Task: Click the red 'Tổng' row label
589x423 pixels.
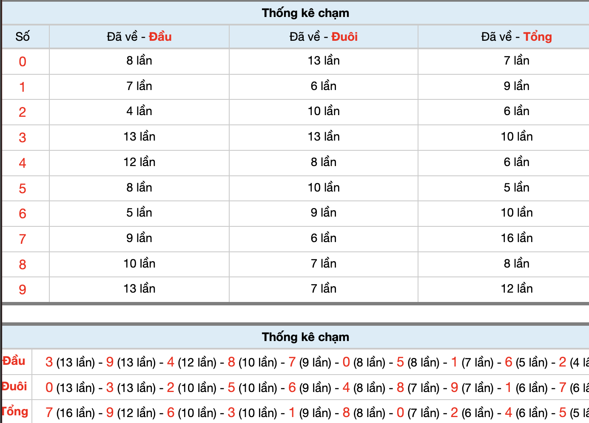Action: tap(15, 412)
